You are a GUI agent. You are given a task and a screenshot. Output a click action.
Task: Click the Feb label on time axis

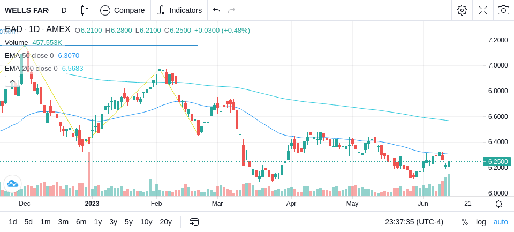pyautogui.click(x=156, y=204)
